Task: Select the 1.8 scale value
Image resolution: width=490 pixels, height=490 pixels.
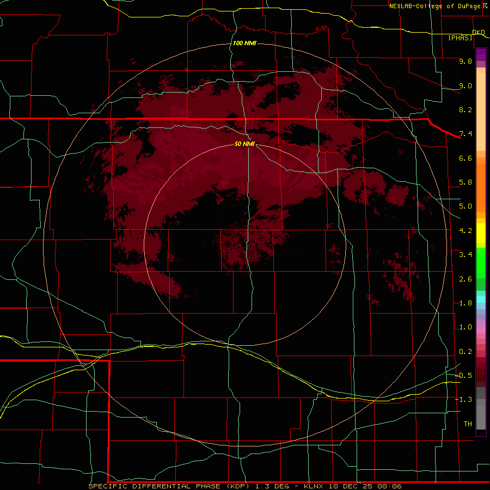Action: click(465, 303)
